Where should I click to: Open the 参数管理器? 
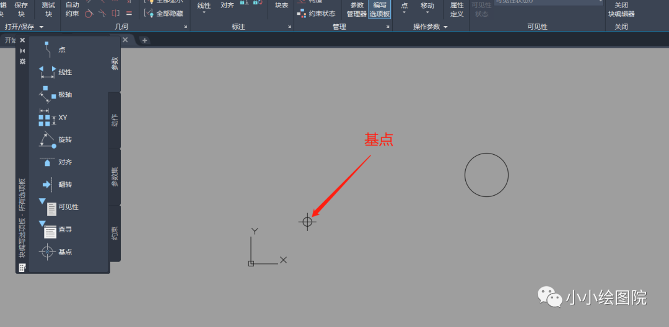(357, 9)
